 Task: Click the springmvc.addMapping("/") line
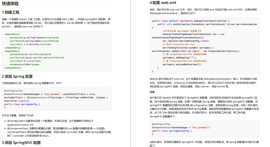click(x=179, y=58)
